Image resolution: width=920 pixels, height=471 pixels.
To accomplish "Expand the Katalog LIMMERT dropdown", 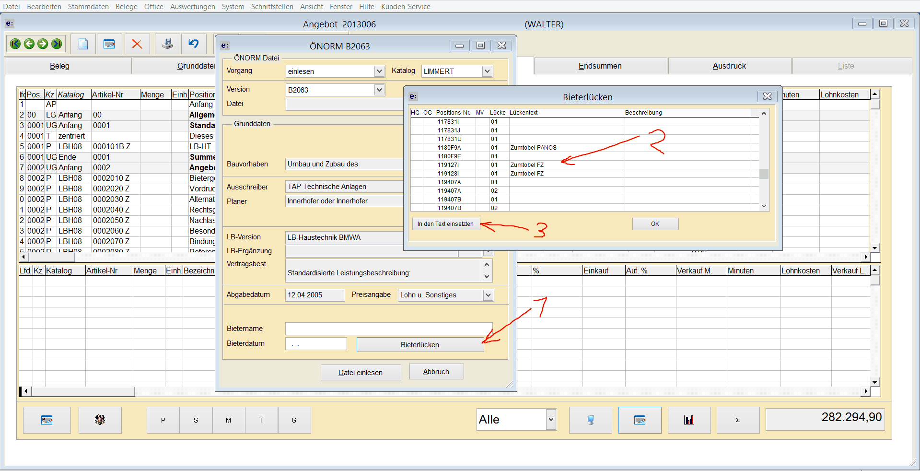I will [x=487, y=71].
